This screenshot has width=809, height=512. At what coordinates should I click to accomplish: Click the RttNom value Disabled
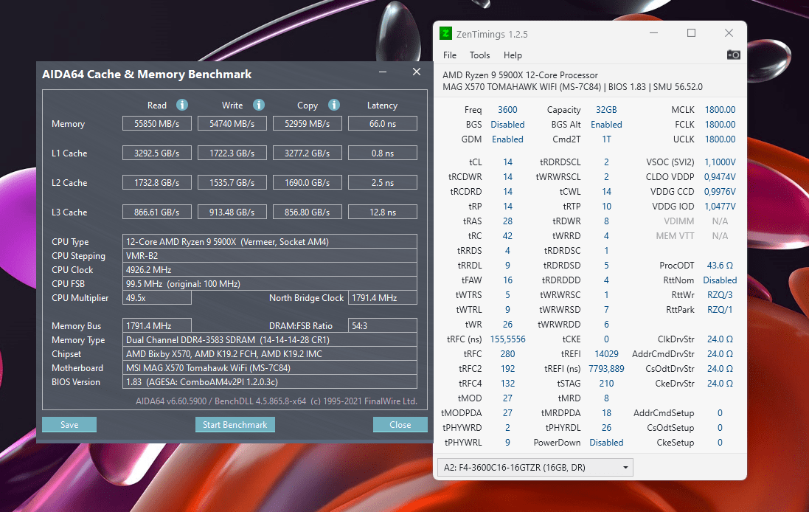click(x=720, y=280)
